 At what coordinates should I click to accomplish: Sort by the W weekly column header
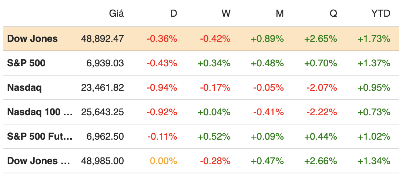tap(226, 14)
